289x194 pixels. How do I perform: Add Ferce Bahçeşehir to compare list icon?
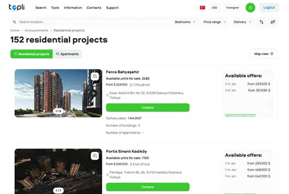(x=95, y=76)
